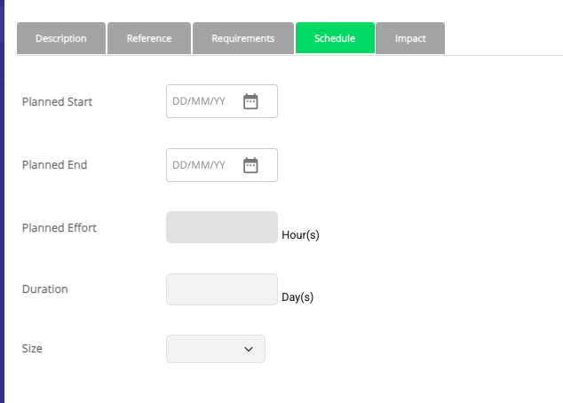Click the Planned Start label
Viewport: 563px width, 403px height.
point(57,102)
